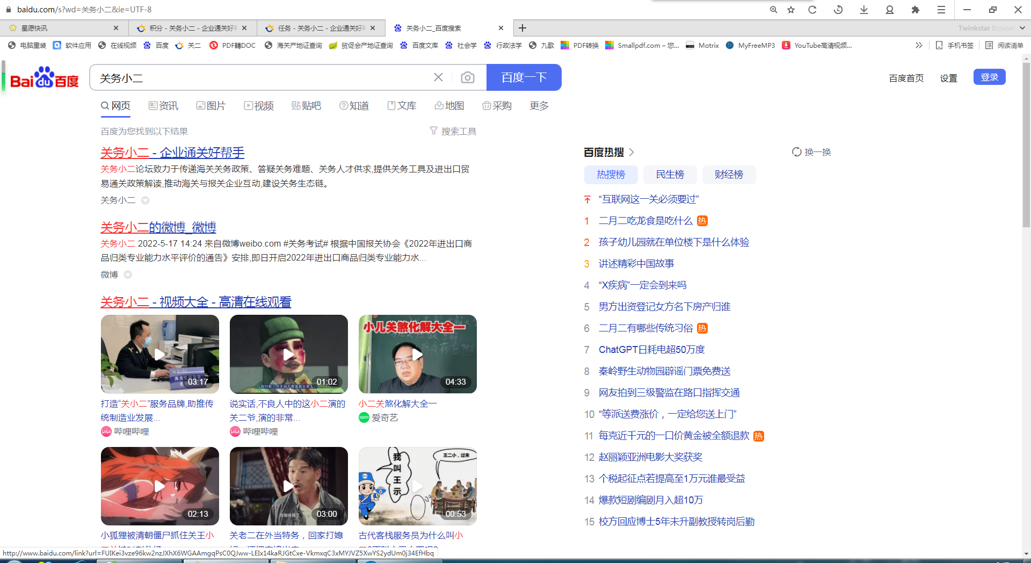Open a new tab with the plus button
Viewport: 1031px width, 563px height.
[522, 28]
